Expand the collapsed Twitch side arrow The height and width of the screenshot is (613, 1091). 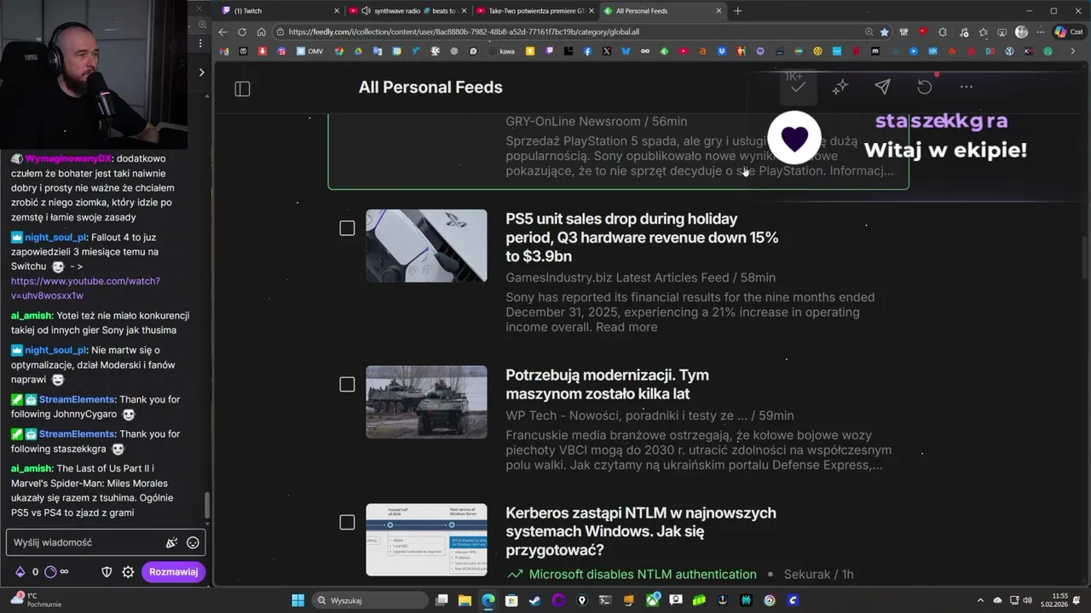(x=201, y=72)
